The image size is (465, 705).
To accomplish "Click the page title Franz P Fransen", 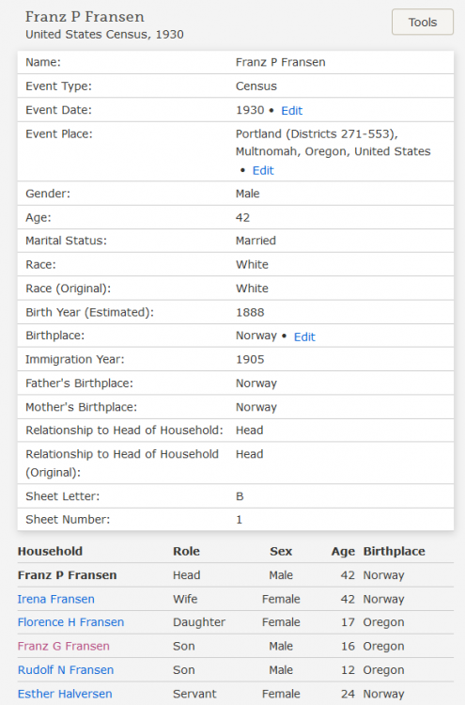I will tap(85, 17).
